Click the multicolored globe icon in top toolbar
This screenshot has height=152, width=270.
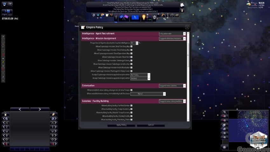pos(102,15)
